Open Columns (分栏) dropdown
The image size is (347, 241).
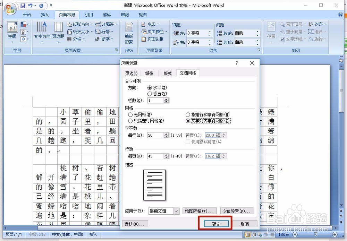(x=76, y=39)
